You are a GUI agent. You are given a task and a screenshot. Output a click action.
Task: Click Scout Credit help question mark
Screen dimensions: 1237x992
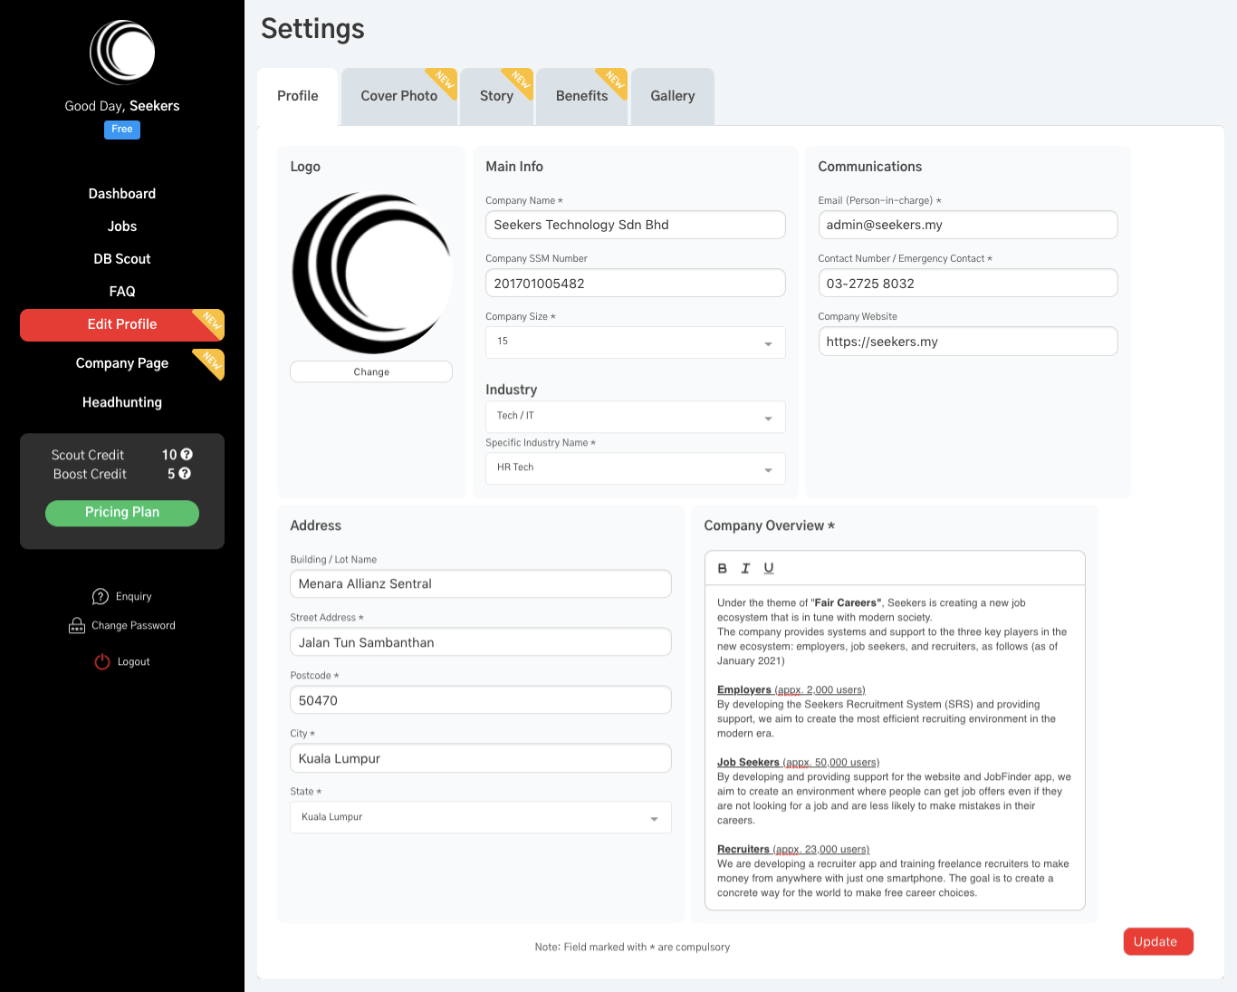point(187,454)
